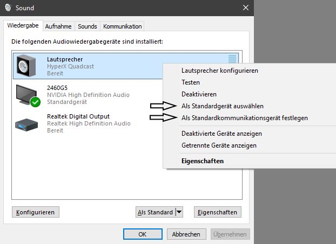336x244 pixels.
Task: Select Als Standardkommunikationsgerät festlegen
Action: pyautogui.click(x=245, y=118)
